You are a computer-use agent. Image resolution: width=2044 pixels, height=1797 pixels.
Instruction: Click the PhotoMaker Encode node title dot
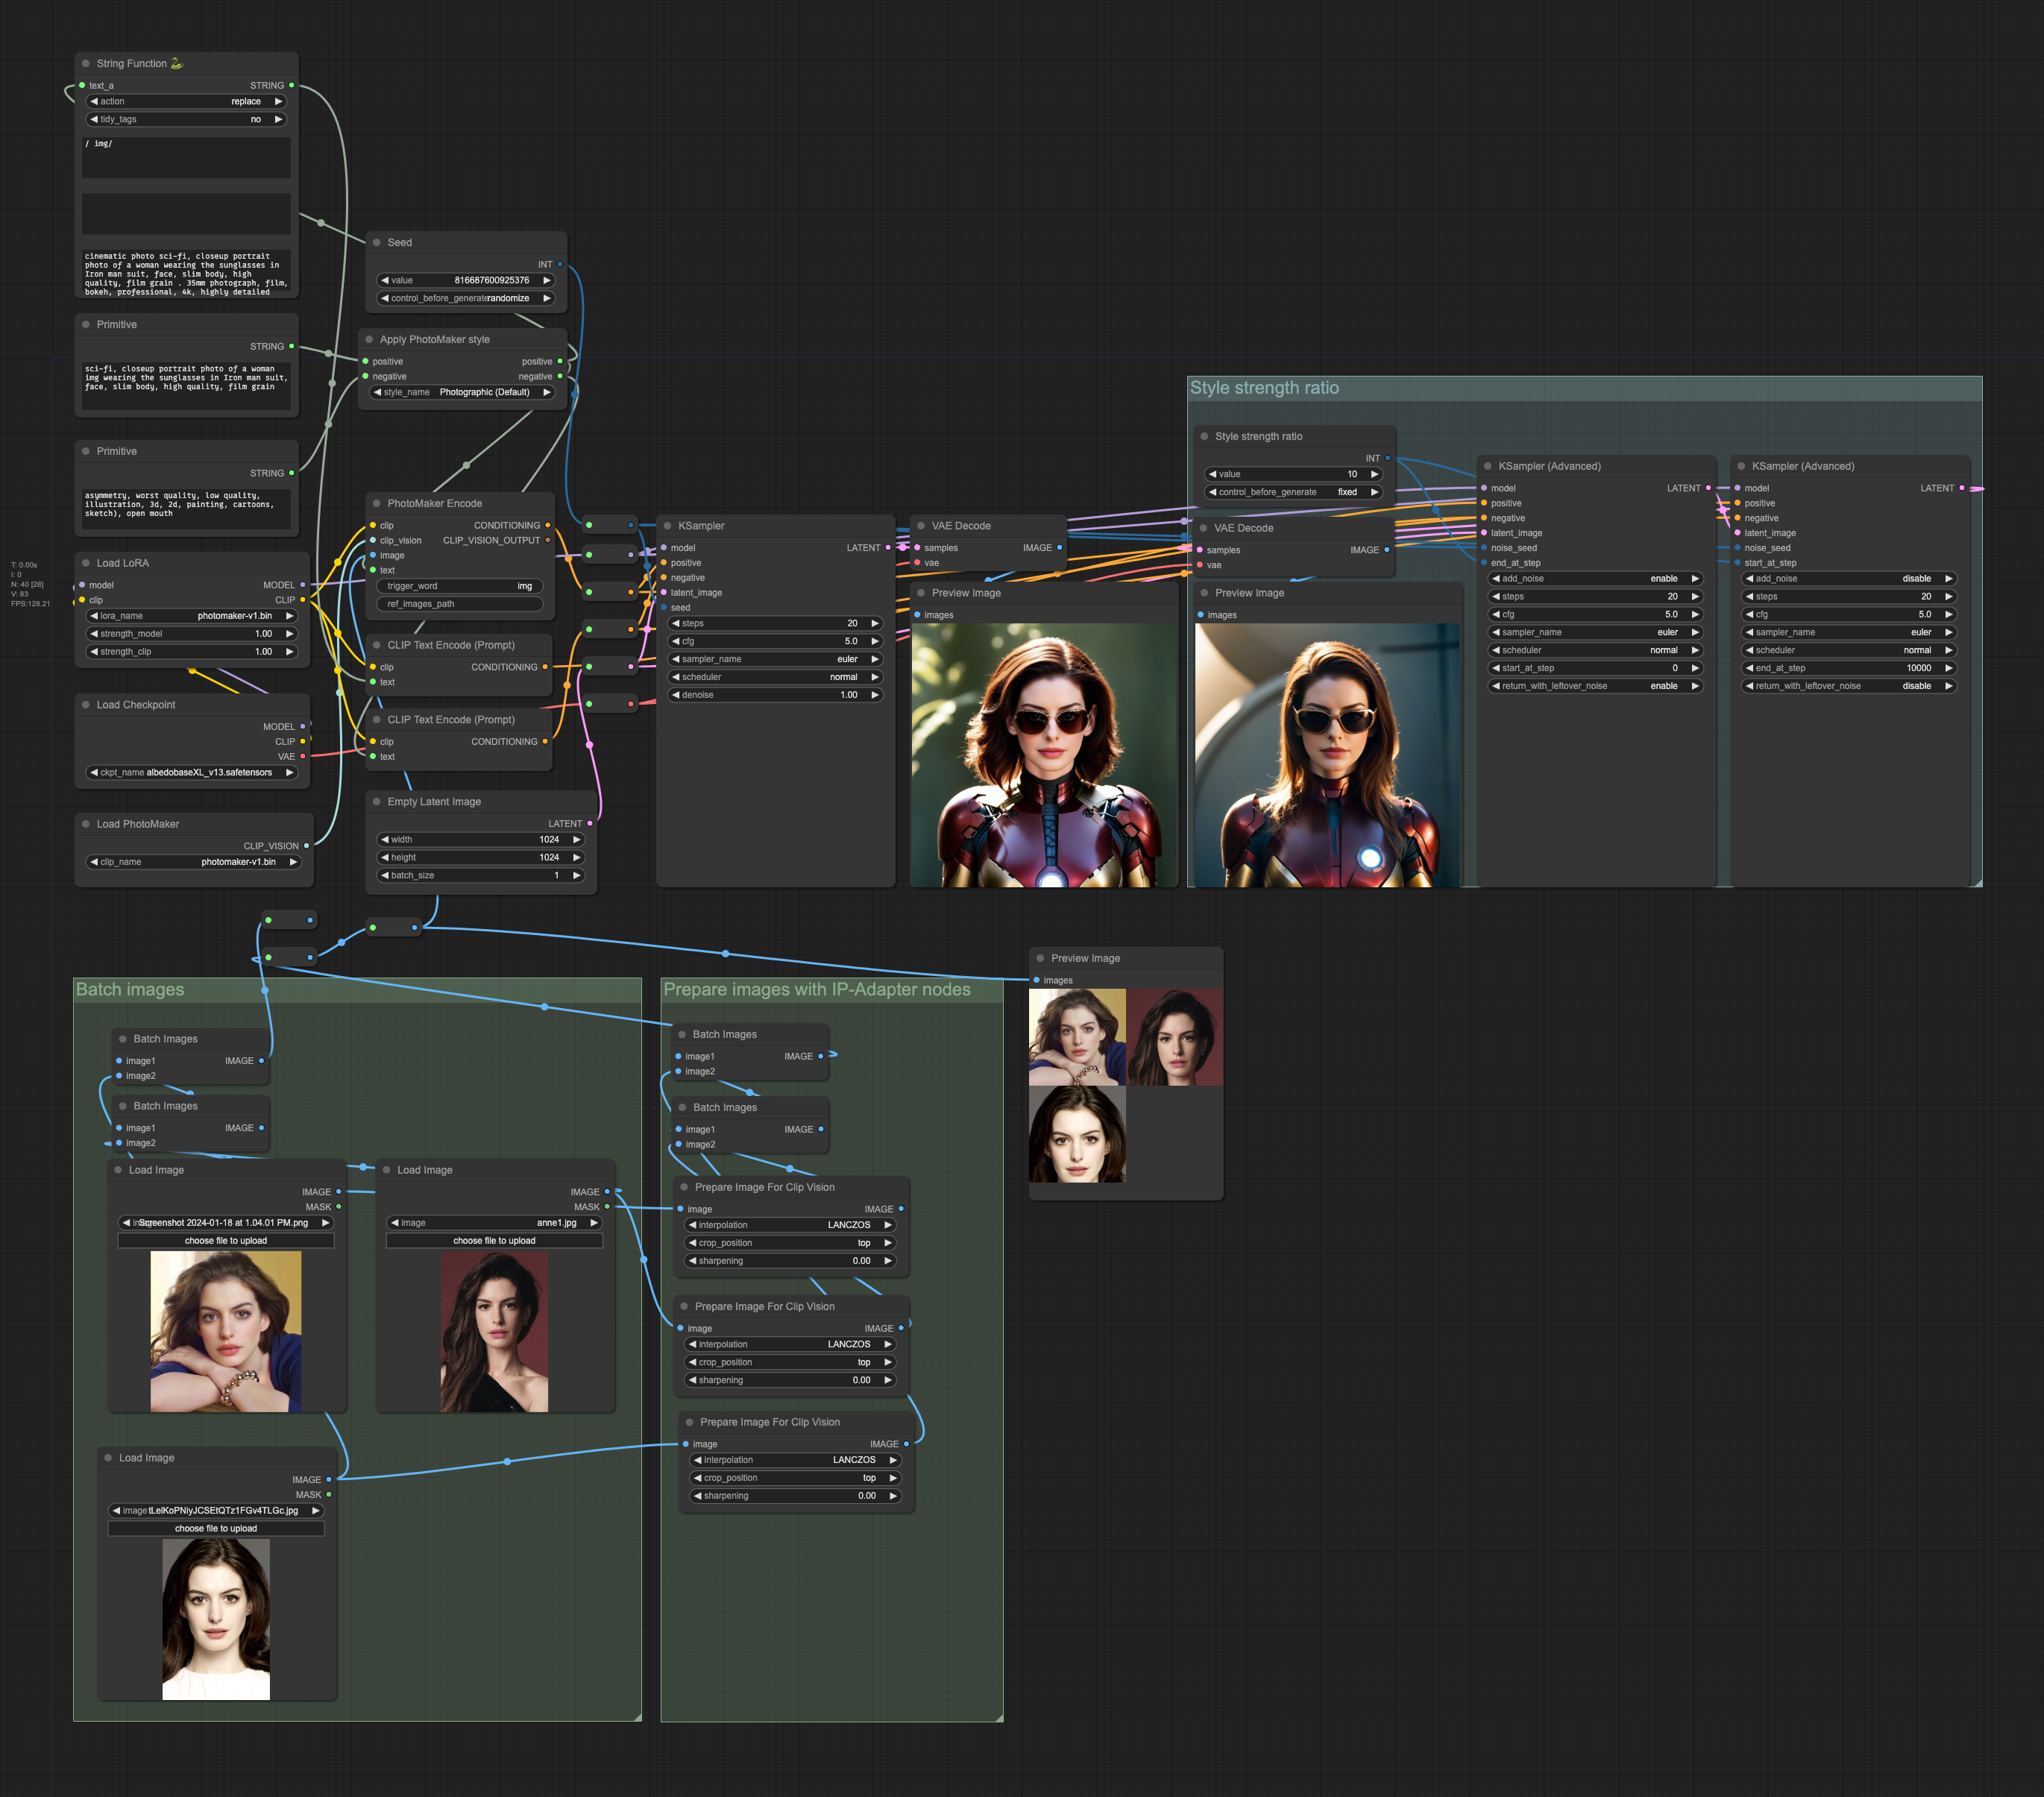tap(377, 503)
